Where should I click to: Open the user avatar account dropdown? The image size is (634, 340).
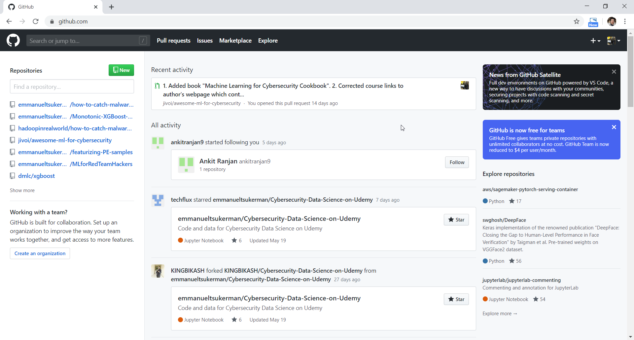(614, 41)
